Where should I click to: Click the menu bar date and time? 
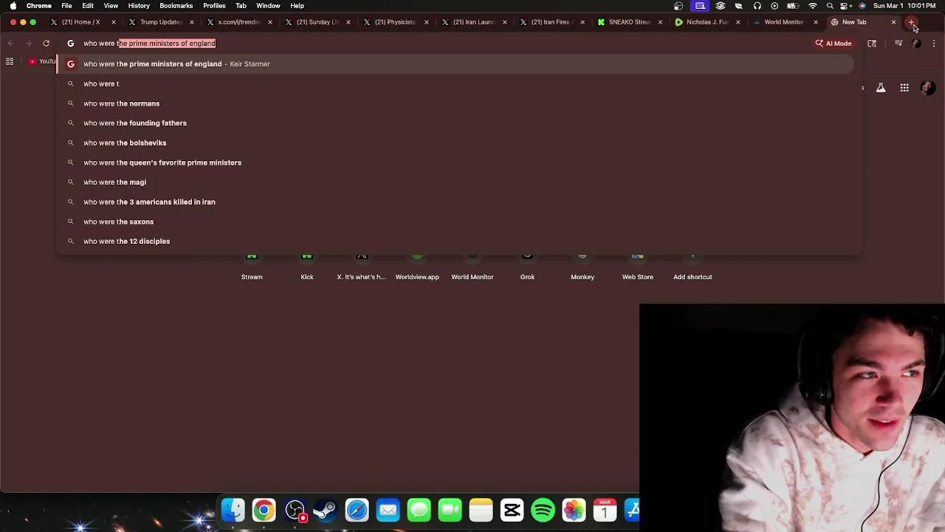pos(904,6)
